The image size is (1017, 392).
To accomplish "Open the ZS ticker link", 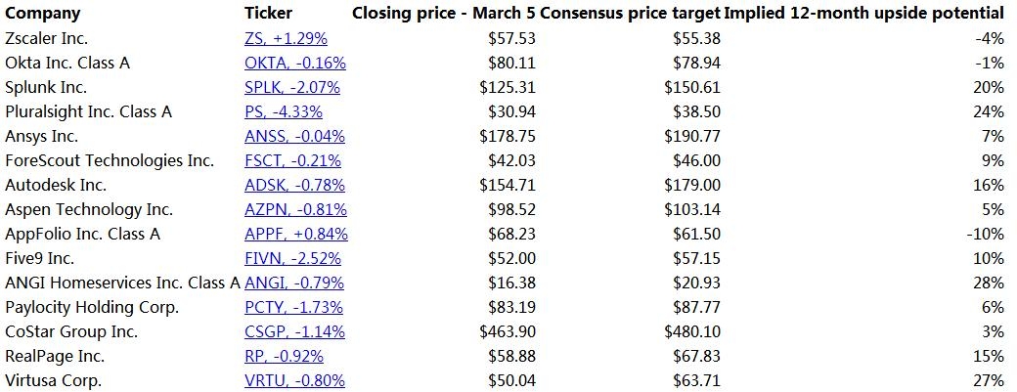I will tap(286, 39).
